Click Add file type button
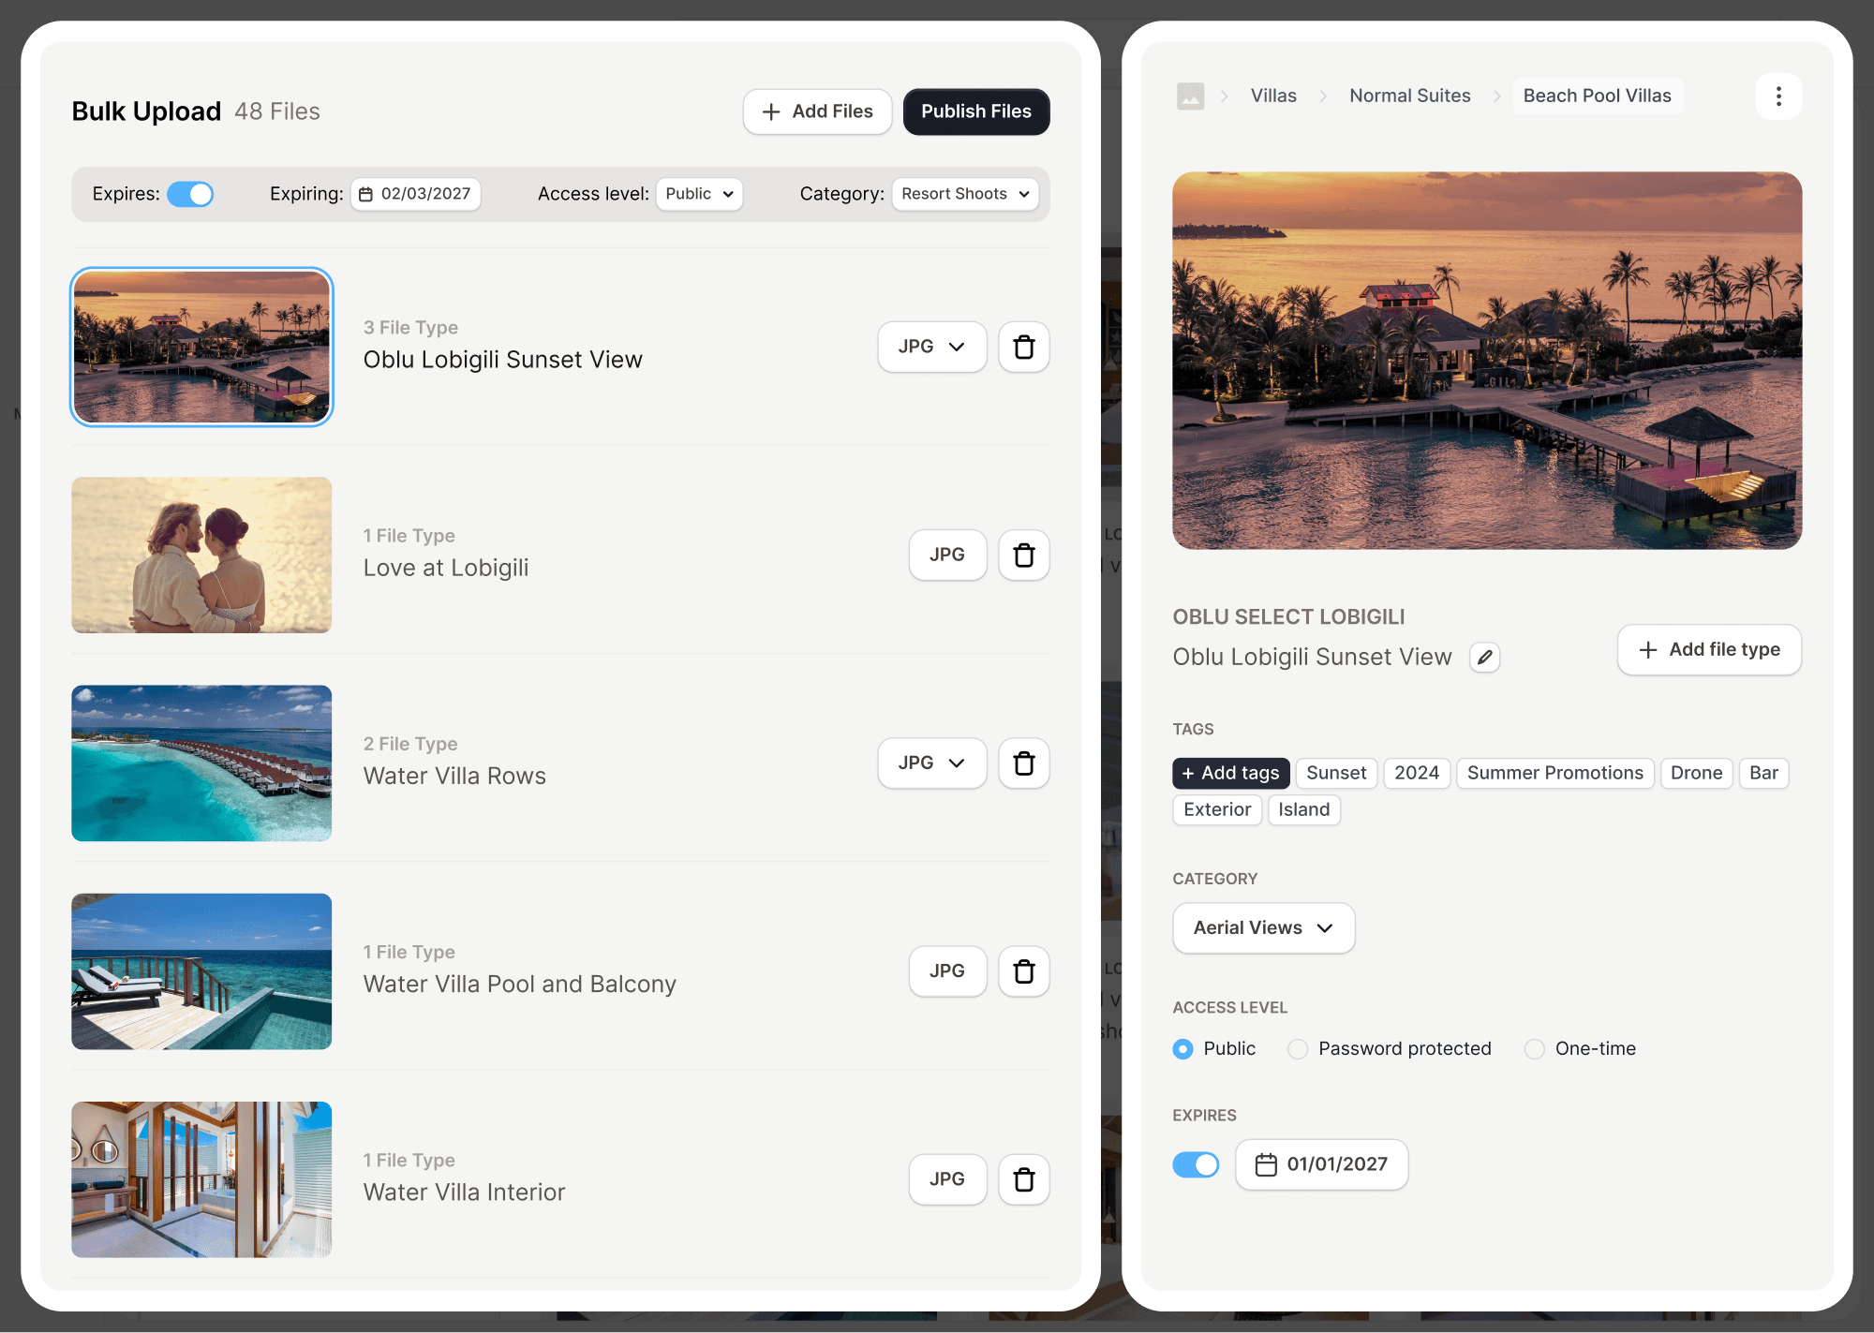Image resolution: width=1874 pixels, height=1333 pixels. coord(1708,649)
